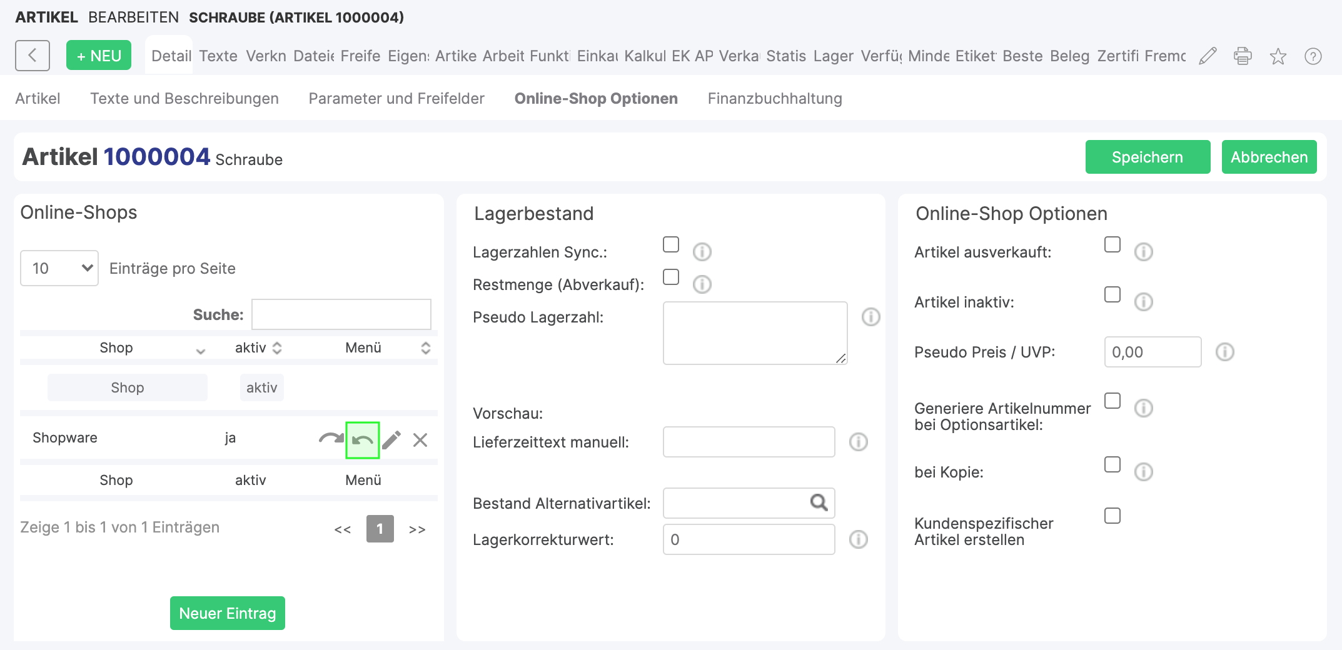Enable the Lagerzahlen Sync checkbox

(671, 244)
